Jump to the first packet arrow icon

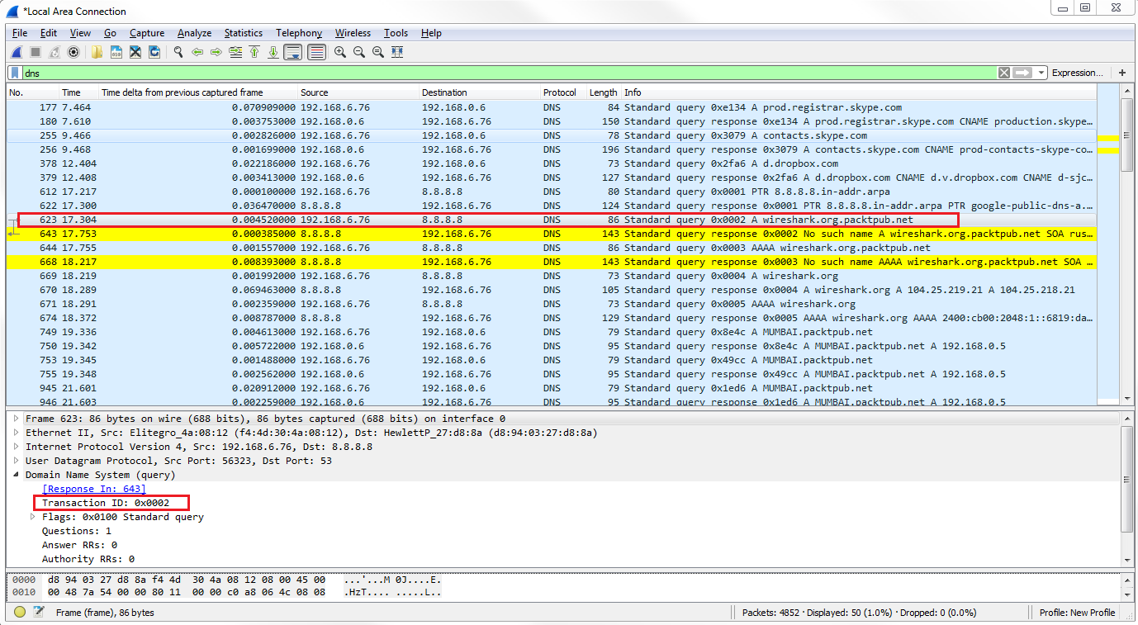[x=254, y=52]
